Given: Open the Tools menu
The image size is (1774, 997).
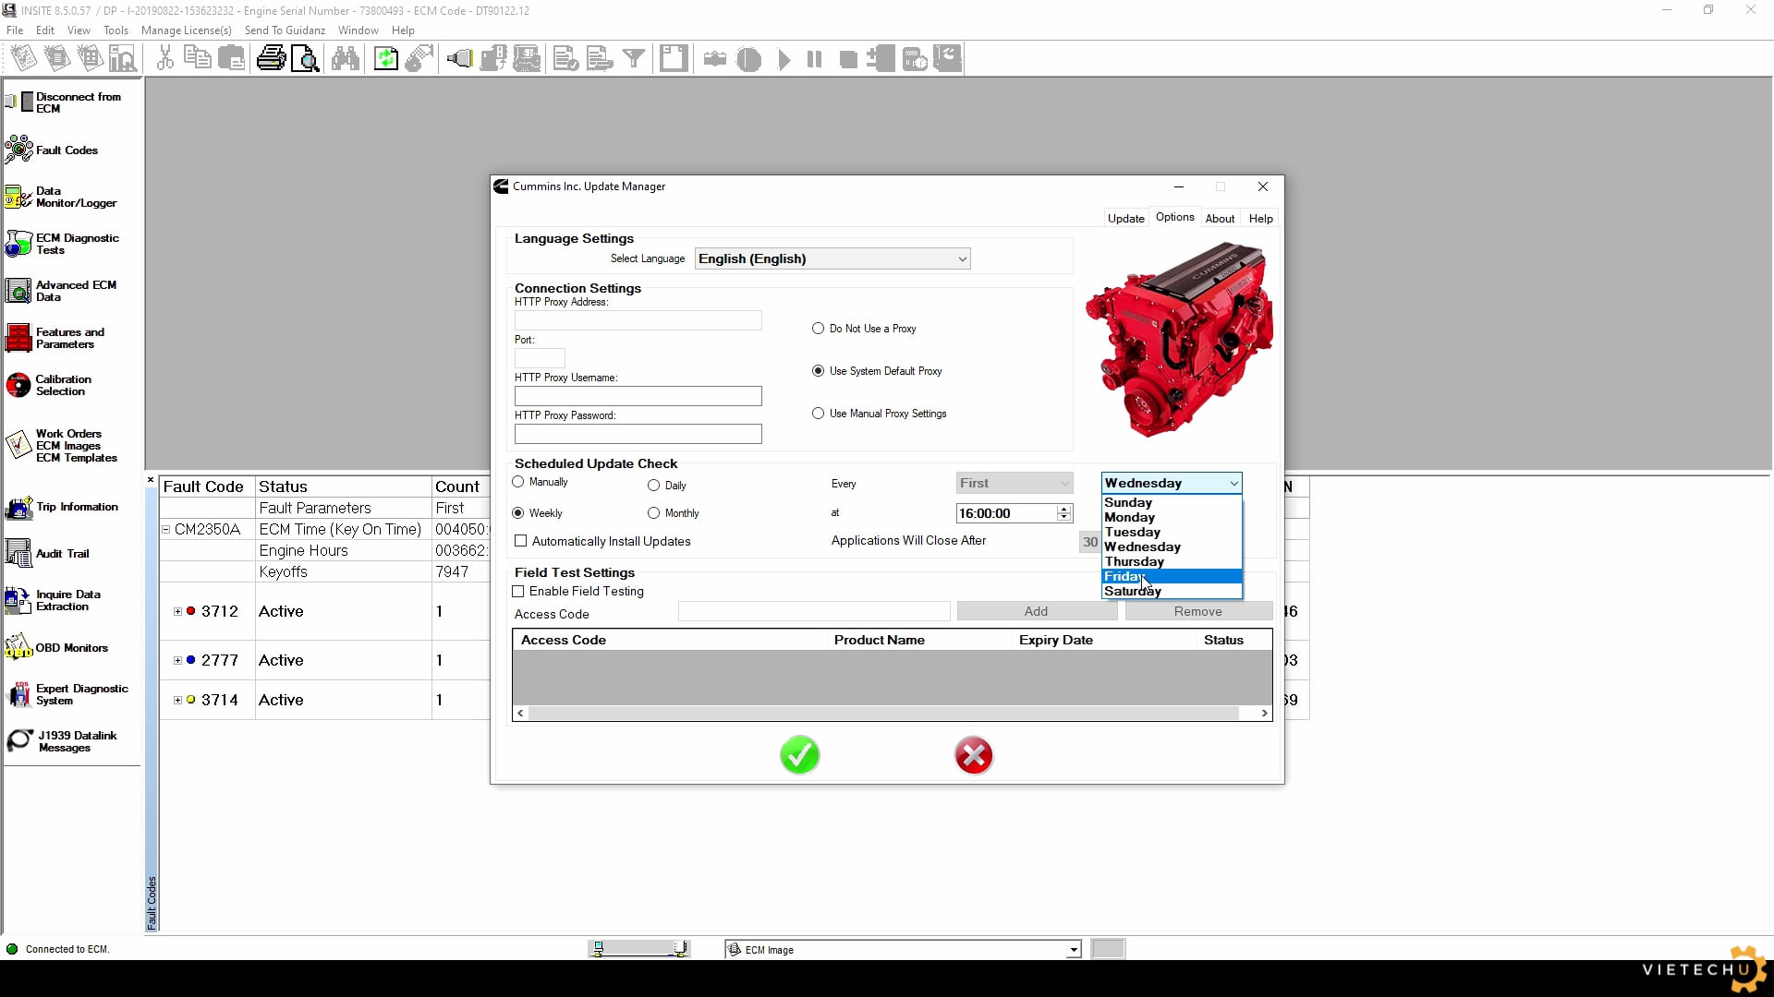Looking at the screenshot, I should point(115,30).
